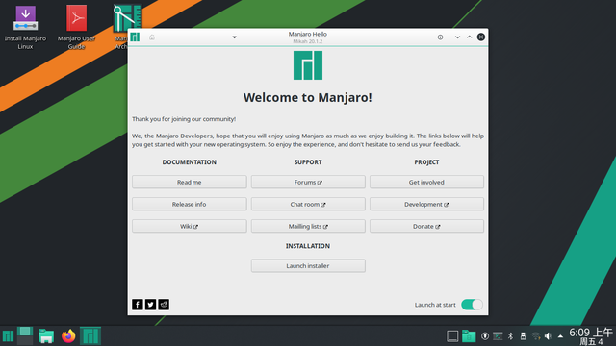This screenshot has height=346, width=616.
Task: Open the Bluetooth tray icon
Action: [x=510, y=336]
